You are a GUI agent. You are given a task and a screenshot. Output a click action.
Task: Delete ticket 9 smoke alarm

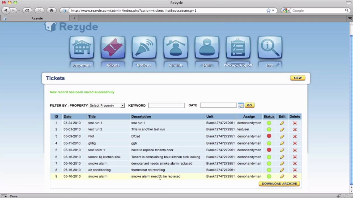pos(295,177)
